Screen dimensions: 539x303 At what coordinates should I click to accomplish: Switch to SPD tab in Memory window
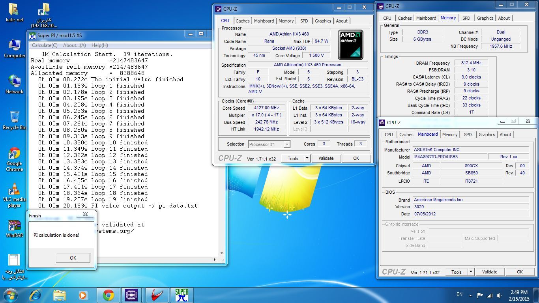[466, 18]
